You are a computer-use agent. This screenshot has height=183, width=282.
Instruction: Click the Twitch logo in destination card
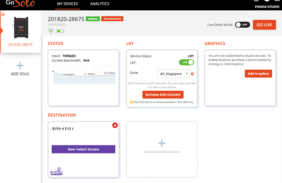56,171
